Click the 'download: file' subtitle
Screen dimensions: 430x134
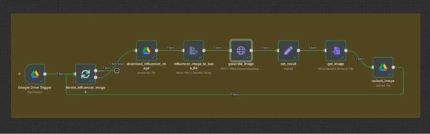[146, 73]
